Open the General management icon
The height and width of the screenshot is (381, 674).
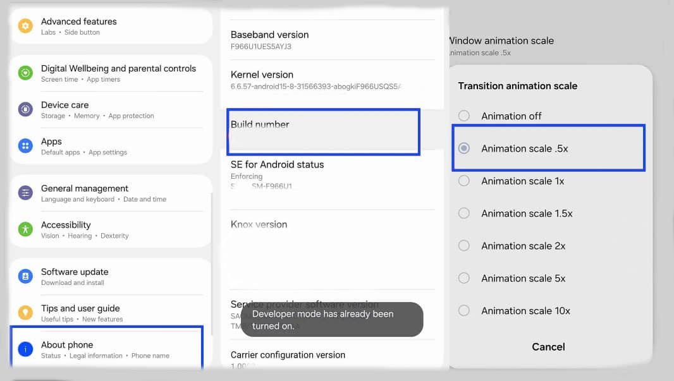pyautogui.click(x=25, y=193)
